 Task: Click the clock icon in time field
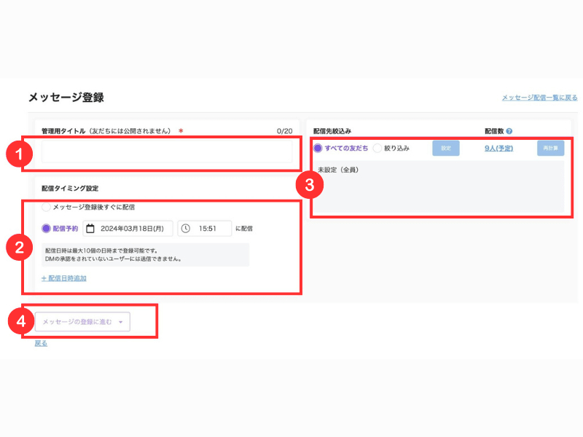point(186,229)
